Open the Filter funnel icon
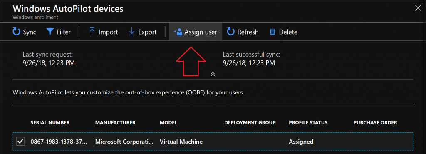 50,32
